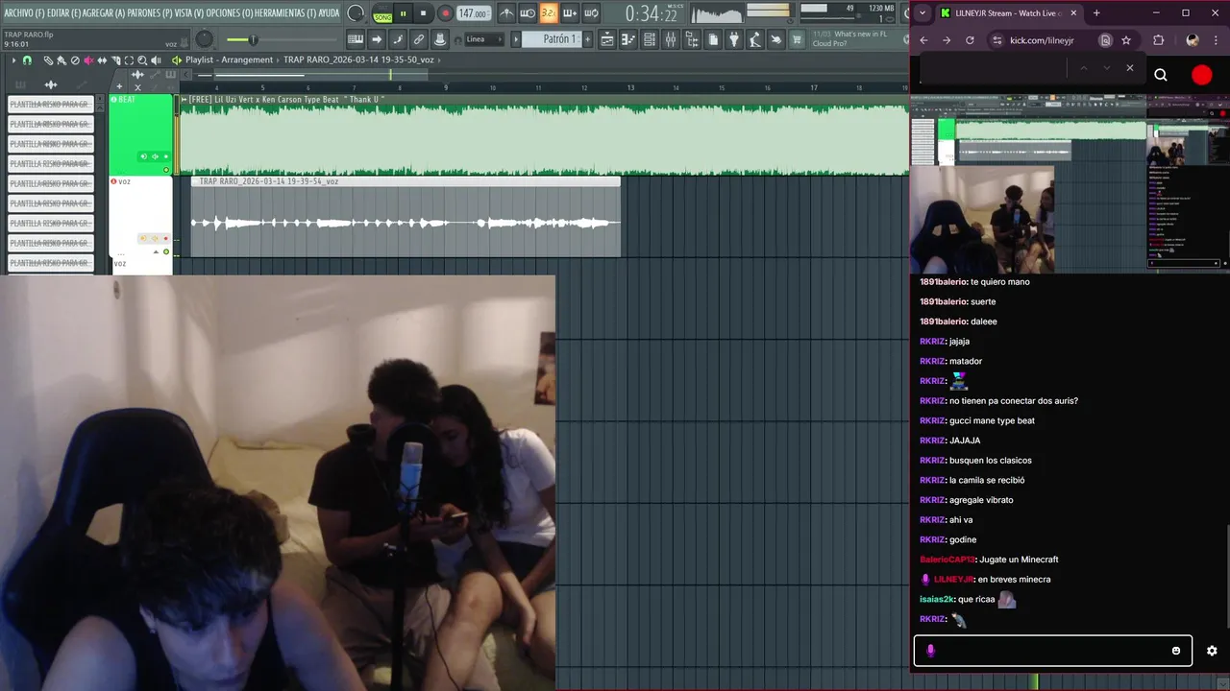Open AGREGAR menu
This screenshot has width=1230, height=691.
(104, 12)
